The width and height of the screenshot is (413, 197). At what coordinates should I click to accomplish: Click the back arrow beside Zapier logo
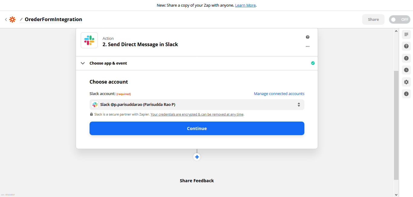click(6, 20)
